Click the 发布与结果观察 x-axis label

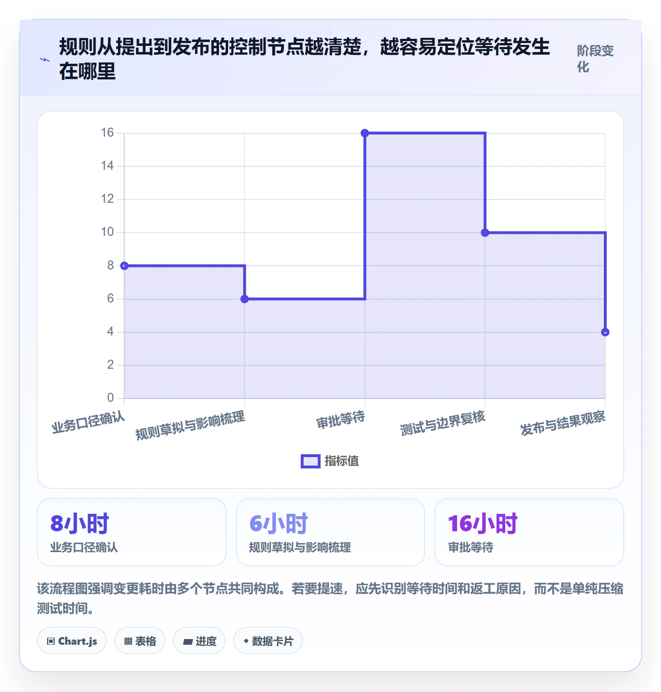click(563, 423)
